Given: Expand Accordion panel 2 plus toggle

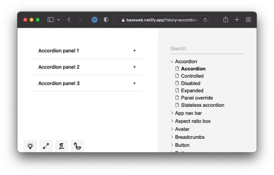Looking at the screenshot, I should [135, 67].
